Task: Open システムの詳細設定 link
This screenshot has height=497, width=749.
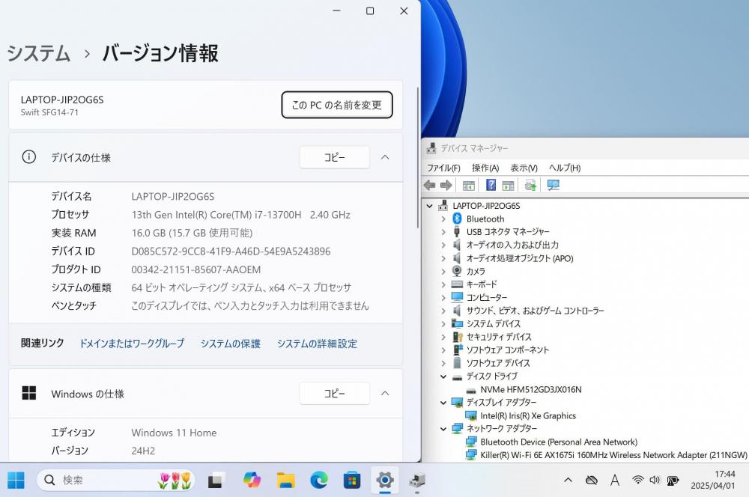Action: coord(317,344)
